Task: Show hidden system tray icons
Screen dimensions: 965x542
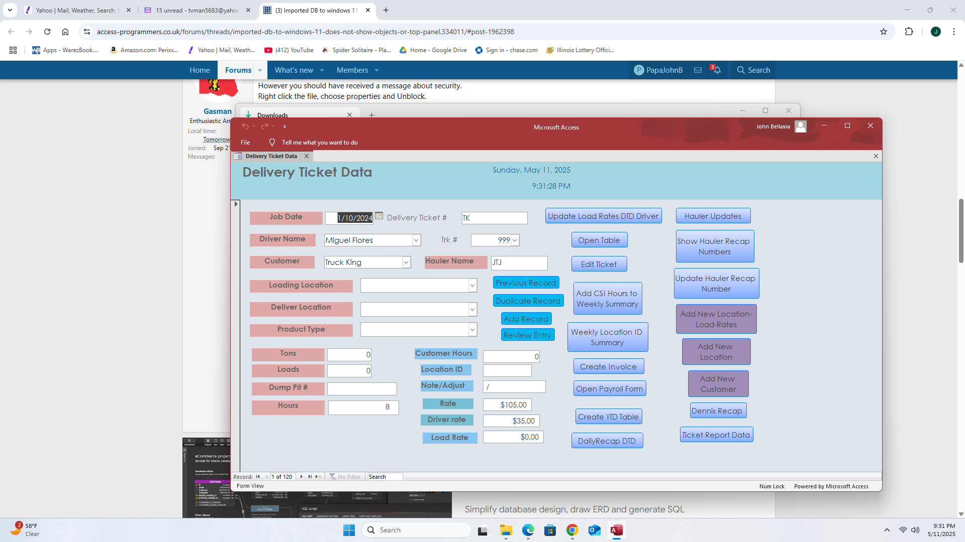Action: (x=887, y=530)
